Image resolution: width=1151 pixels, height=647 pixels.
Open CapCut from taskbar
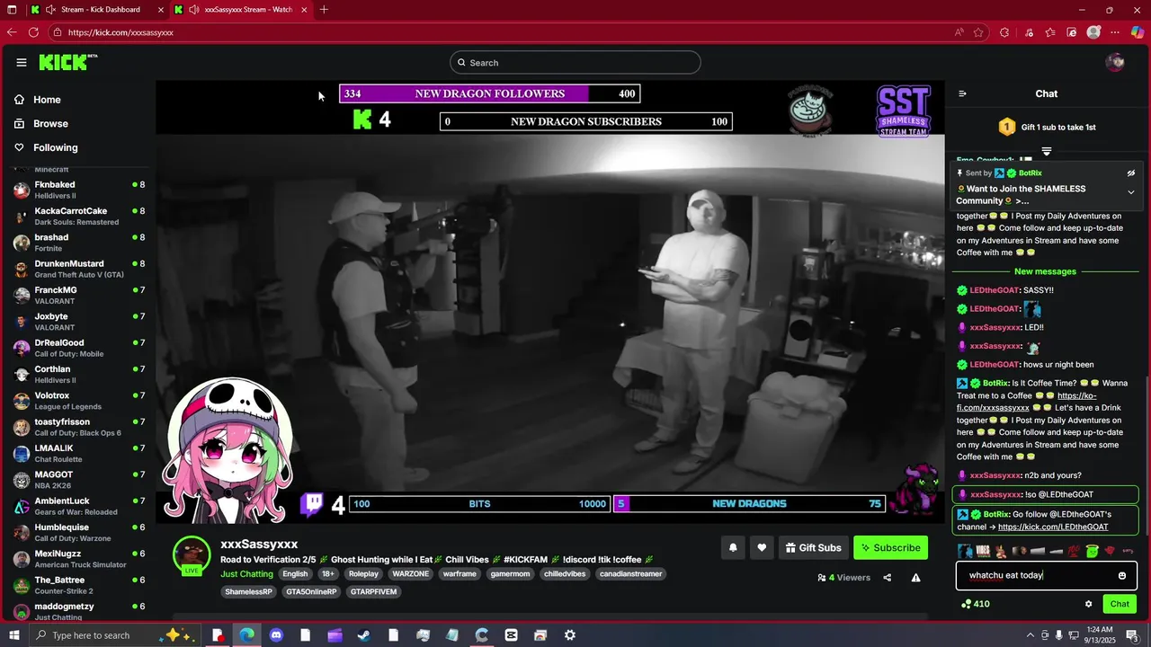(511, 635)
